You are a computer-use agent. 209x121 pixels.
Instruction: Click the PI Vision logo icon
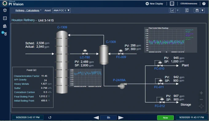5,3
